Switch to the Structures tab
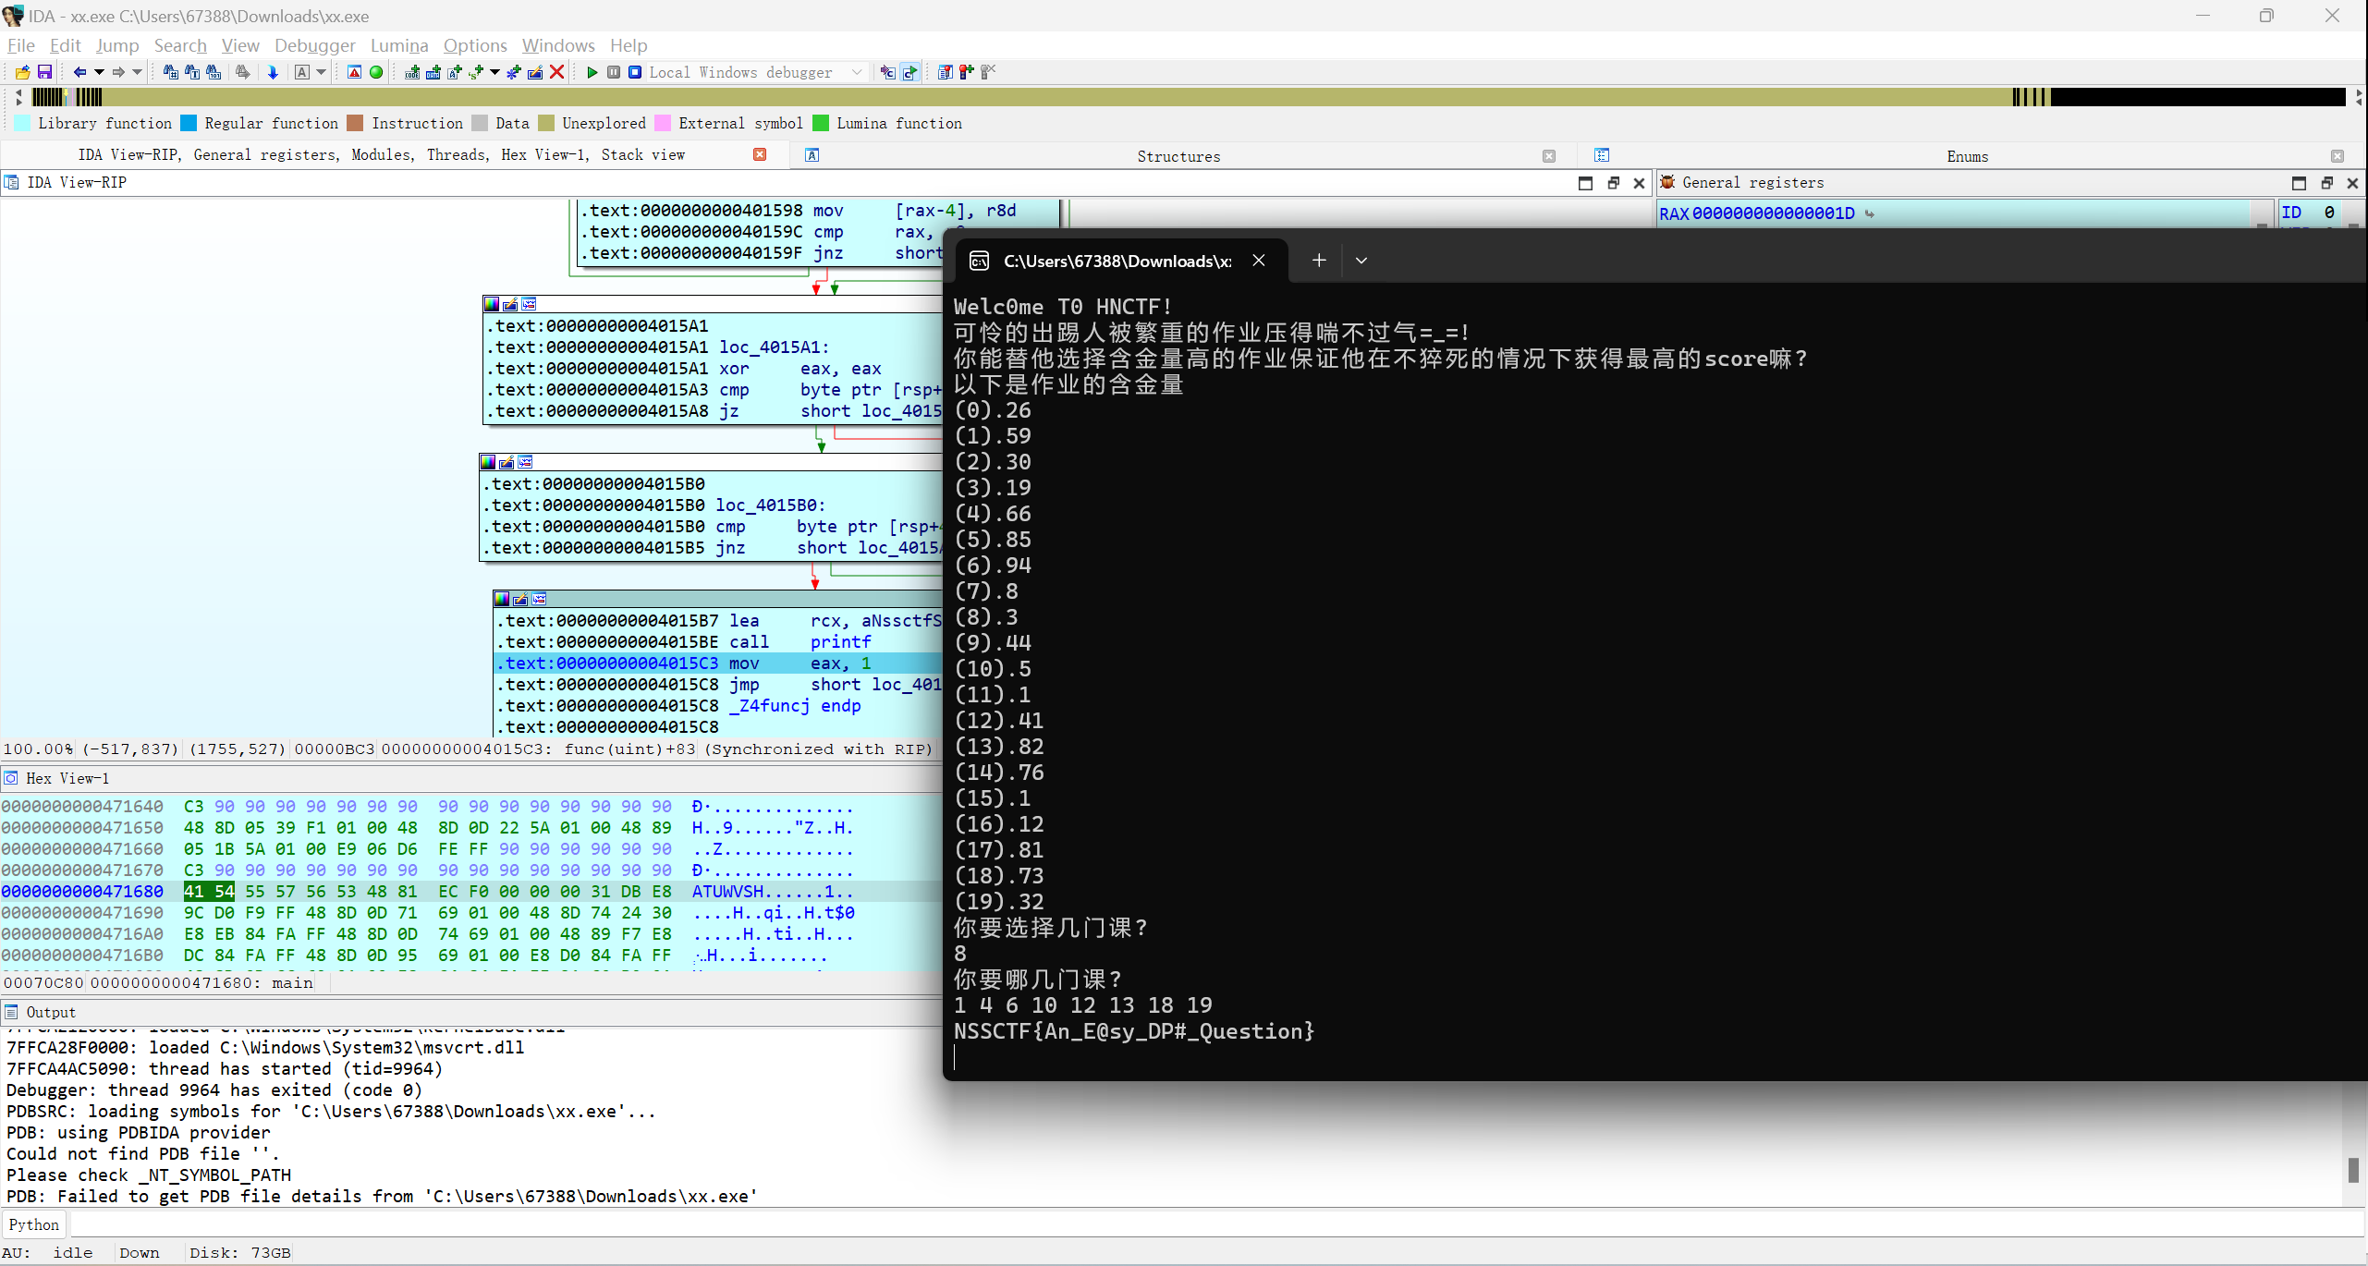 (1178, 156)
